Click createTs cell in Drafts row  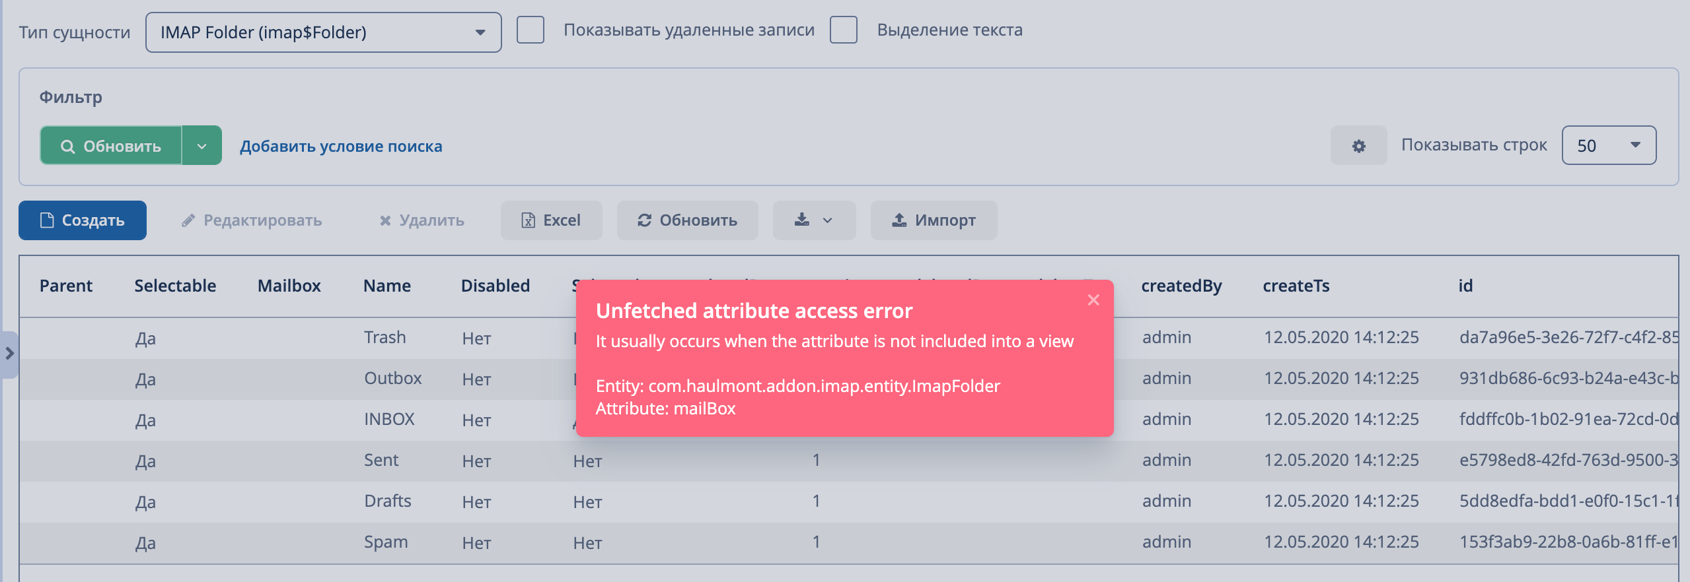click(x=1341, y=501)
